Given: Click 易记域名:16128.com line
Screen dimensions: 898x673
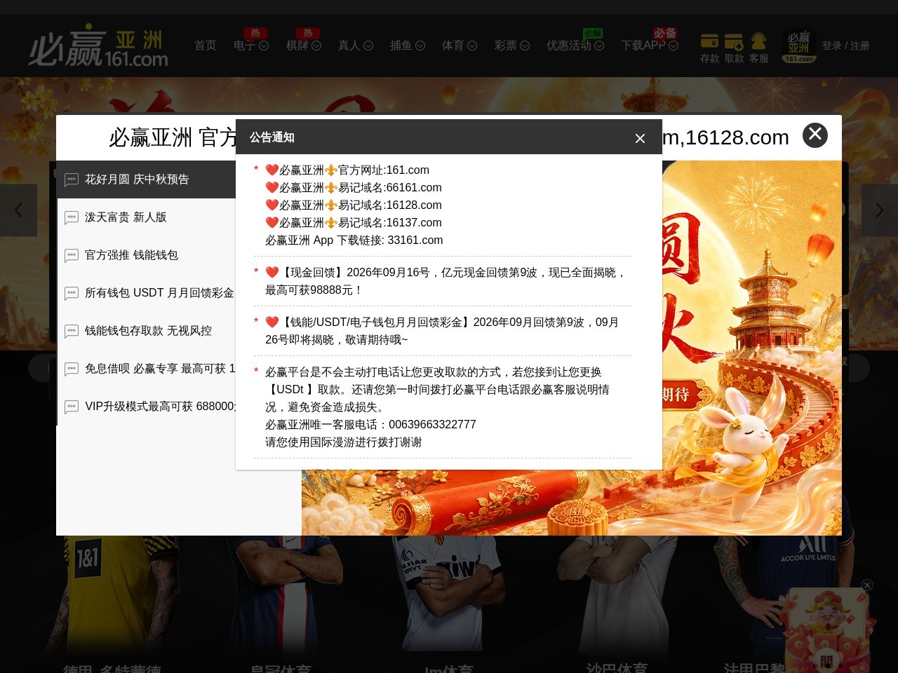Looking at the screenshot, I should [x=354, y=205].
